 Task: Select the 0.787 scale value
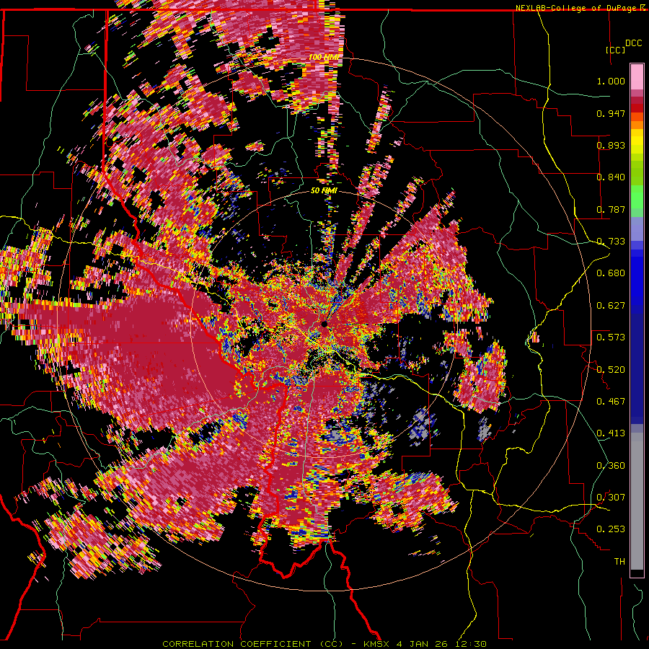pos(611,209)
